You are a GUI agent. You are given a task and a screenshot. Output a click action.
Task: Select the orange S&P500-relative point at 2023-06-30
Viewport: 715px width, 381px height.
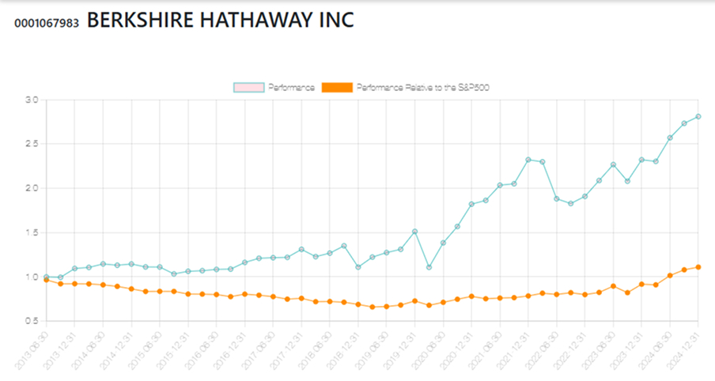[x=613, y=286]
